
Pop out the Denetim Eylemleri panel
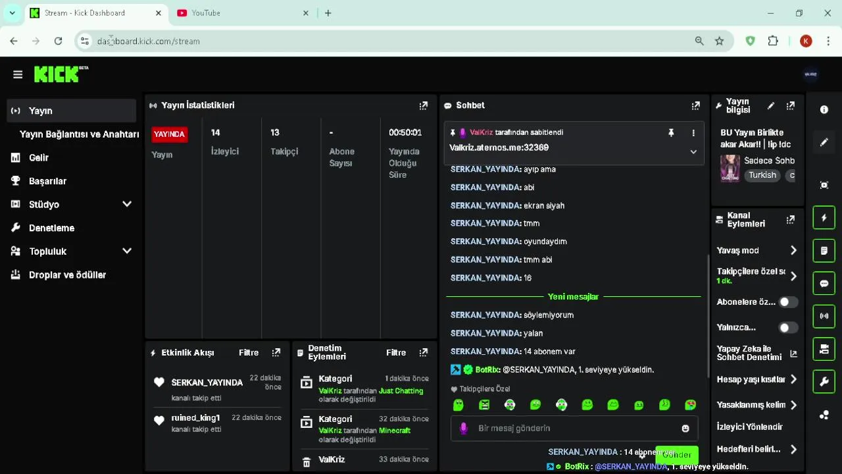424,353
